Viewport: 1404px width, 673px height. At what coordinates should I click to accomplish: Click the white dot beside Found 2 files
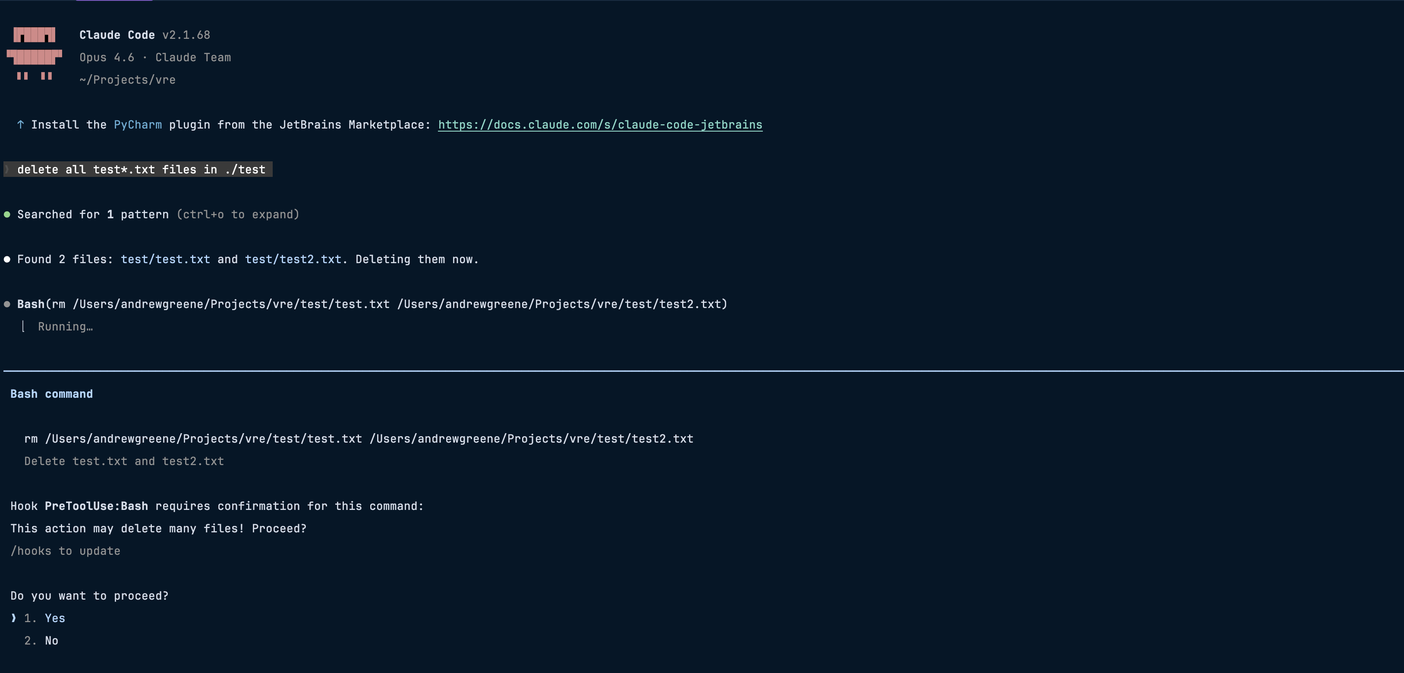point(7,259)
